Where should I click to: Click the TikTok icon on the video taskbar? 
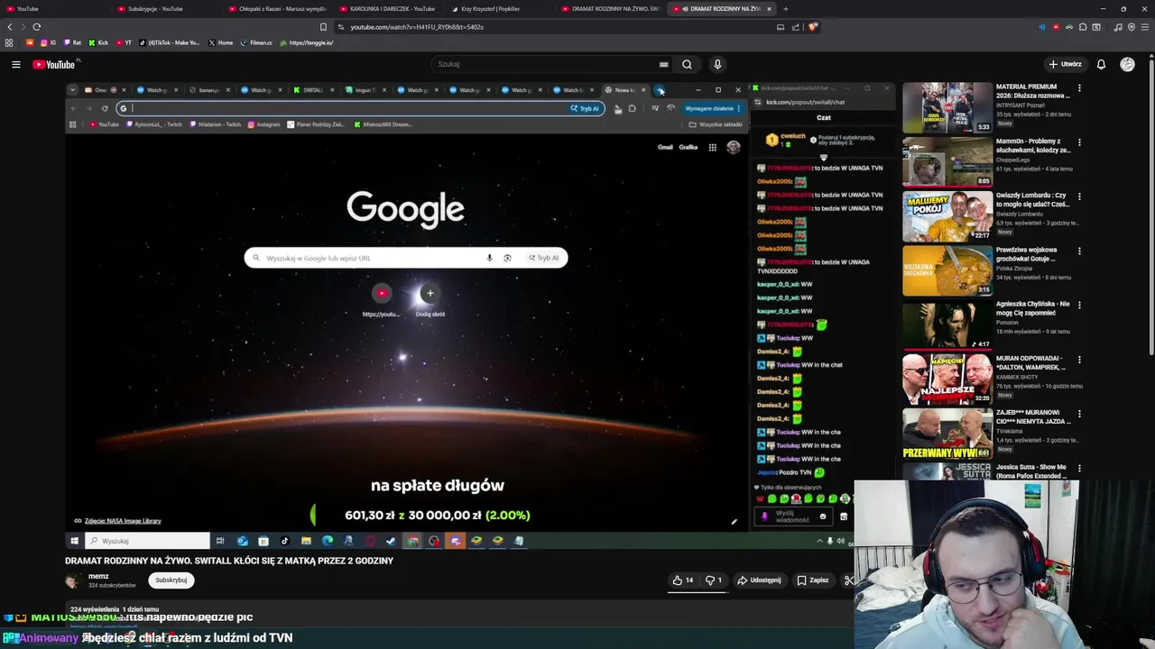click(284, 541)
